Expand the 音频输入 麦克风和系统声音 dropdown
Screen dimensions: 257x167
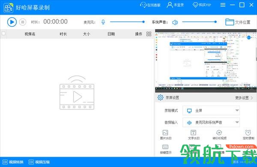pos(211,122)
